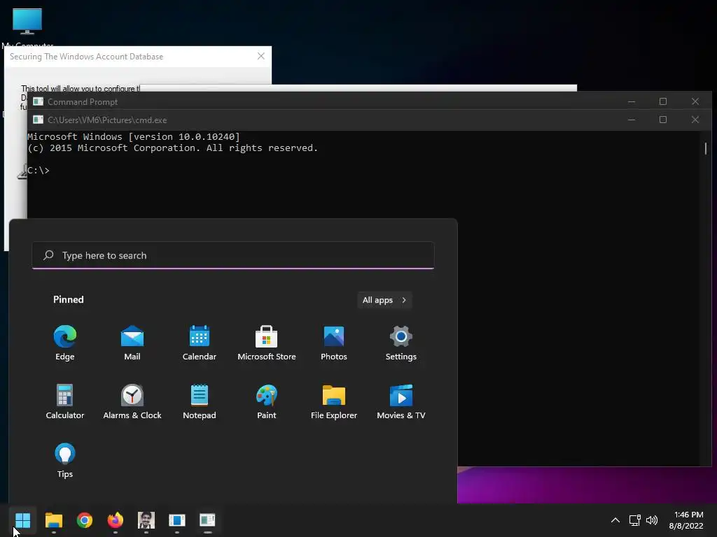Select the My Computer desktop icon

27,27
